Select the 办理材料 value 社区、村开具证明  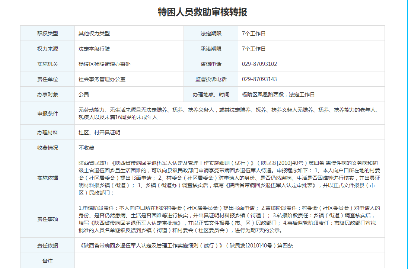pyautogui.click(x=99, y=132)
